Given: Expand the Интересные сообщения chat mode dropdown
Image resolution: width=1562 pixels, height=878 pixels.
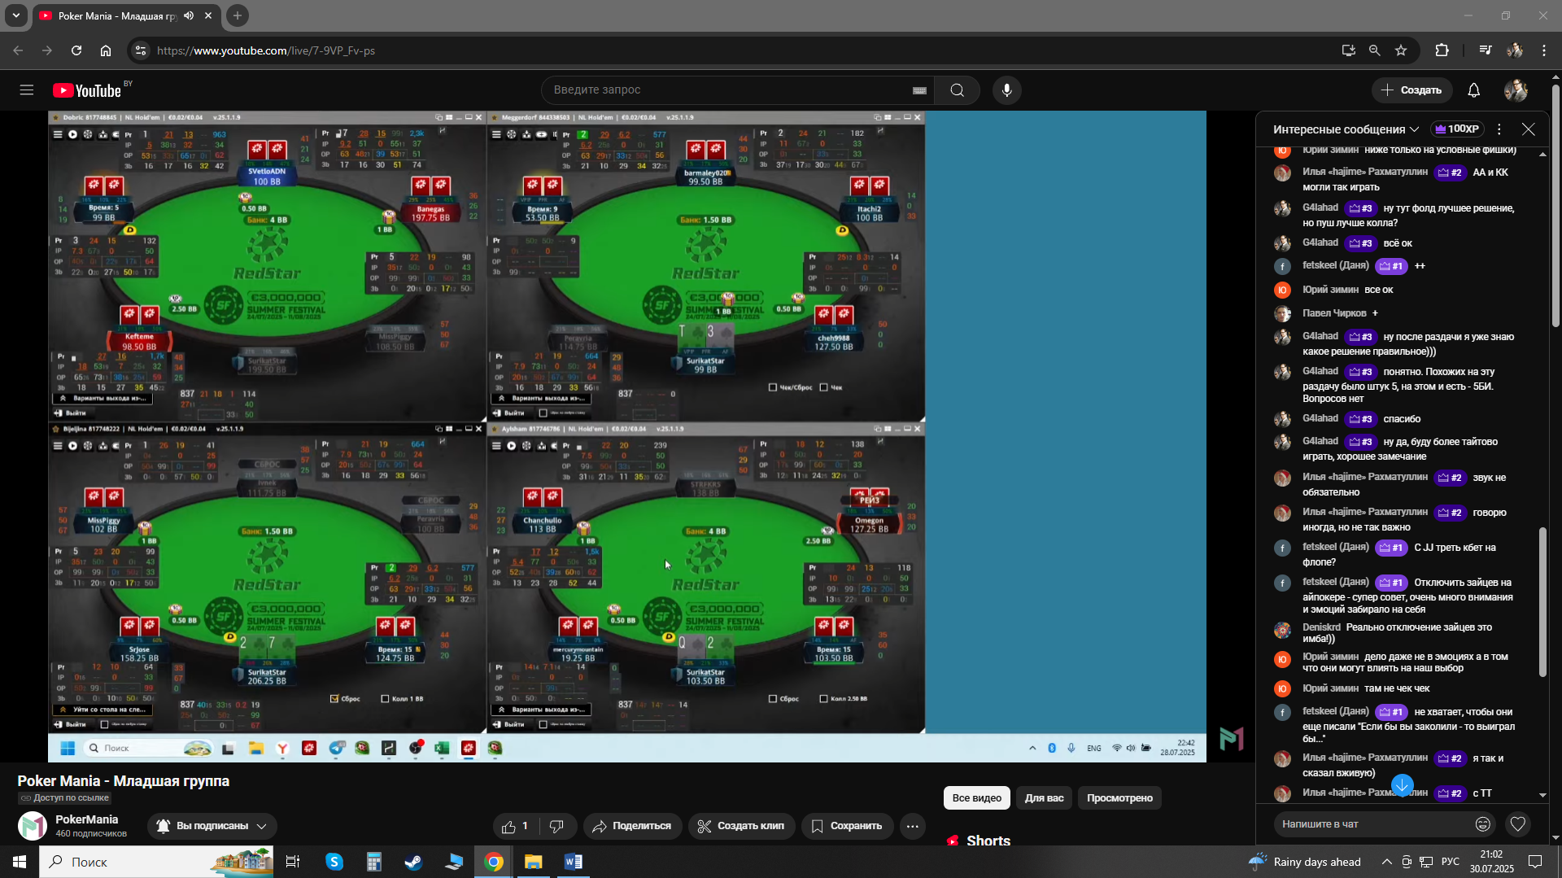Looking at the screenshot, I should (1346, 129).
